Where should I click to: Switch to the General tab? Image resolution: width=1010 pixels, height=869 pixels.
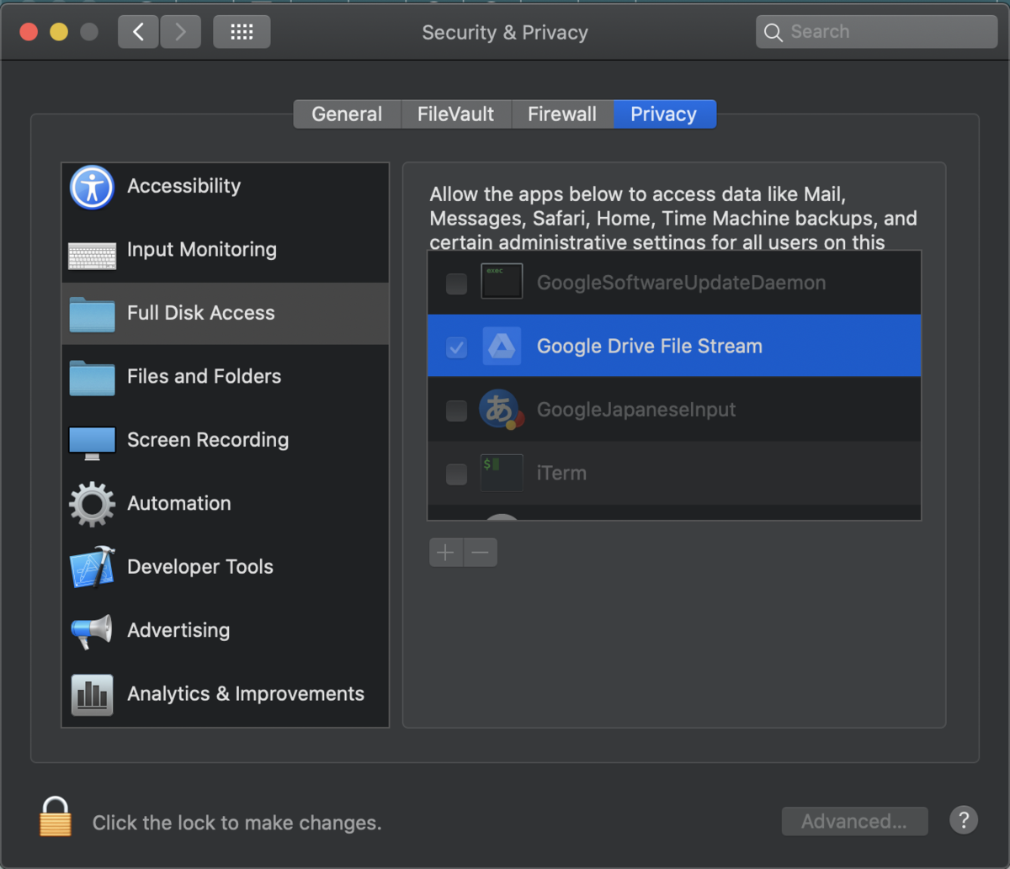pyautogui.click(x=347, y=114)
